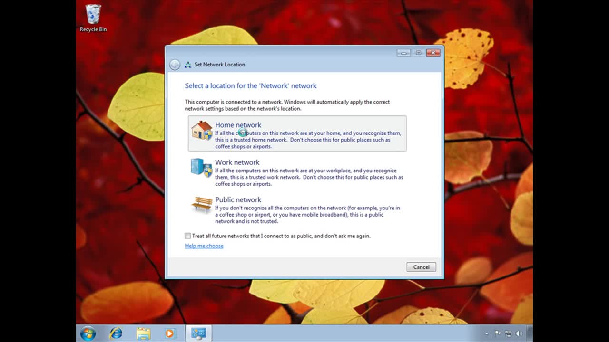Open Windows Explorer folder on taskbar
Screen dimensions: 609x342
pyautogui.click(x=143, y=333)
